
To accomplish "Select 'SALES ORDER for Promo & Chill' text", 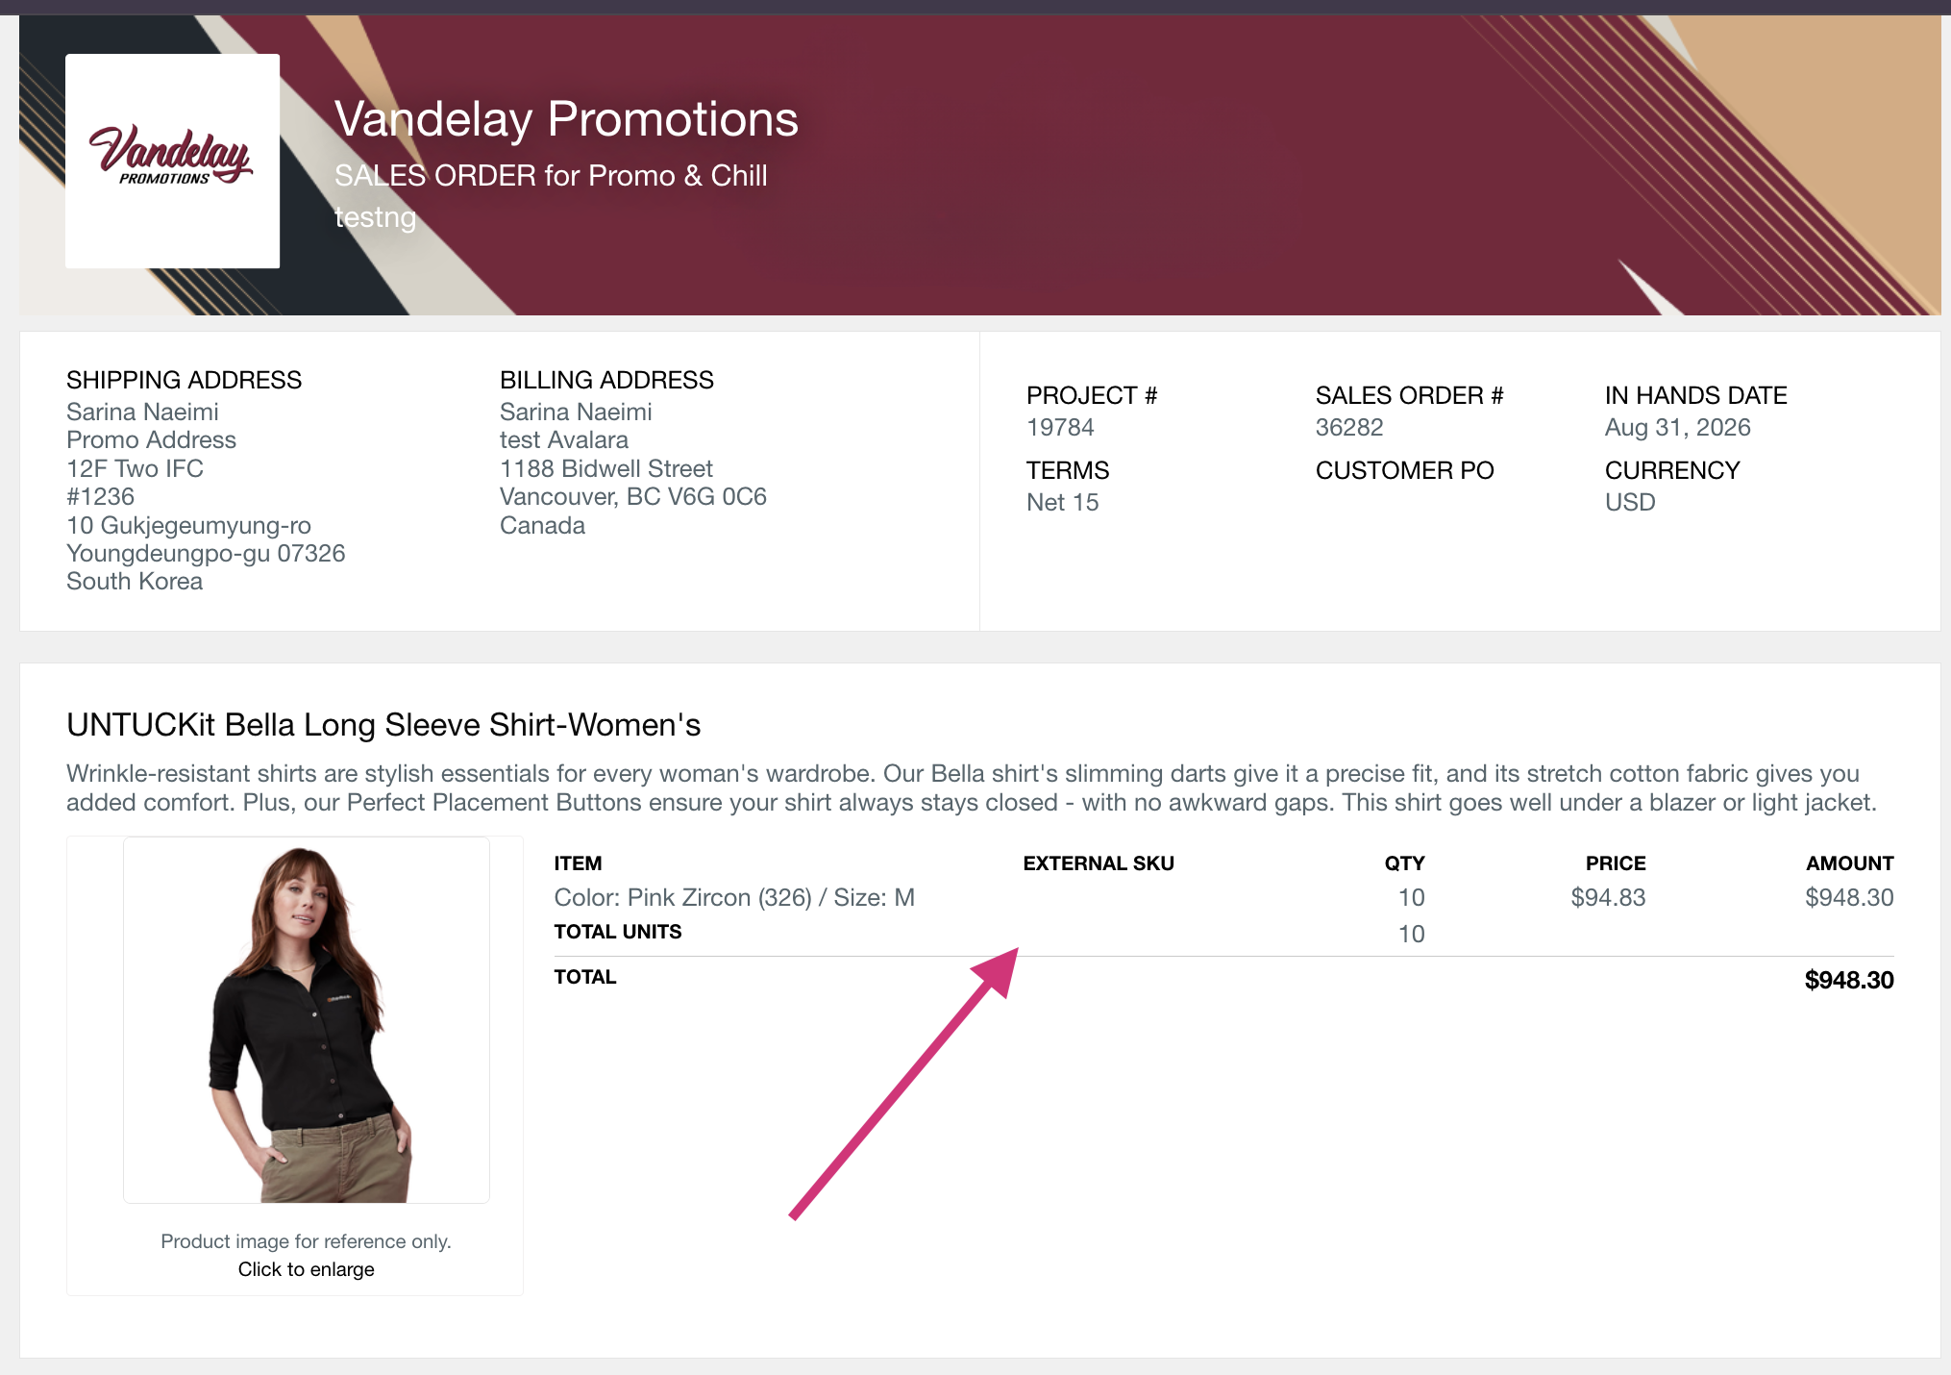I will (x=551, y=176).
